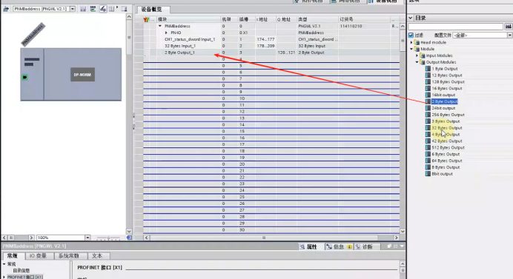Viewport: 513px width, 279px height.
Task: Open the PNMBaddress device selector dropdown
Action: point(73,9)
